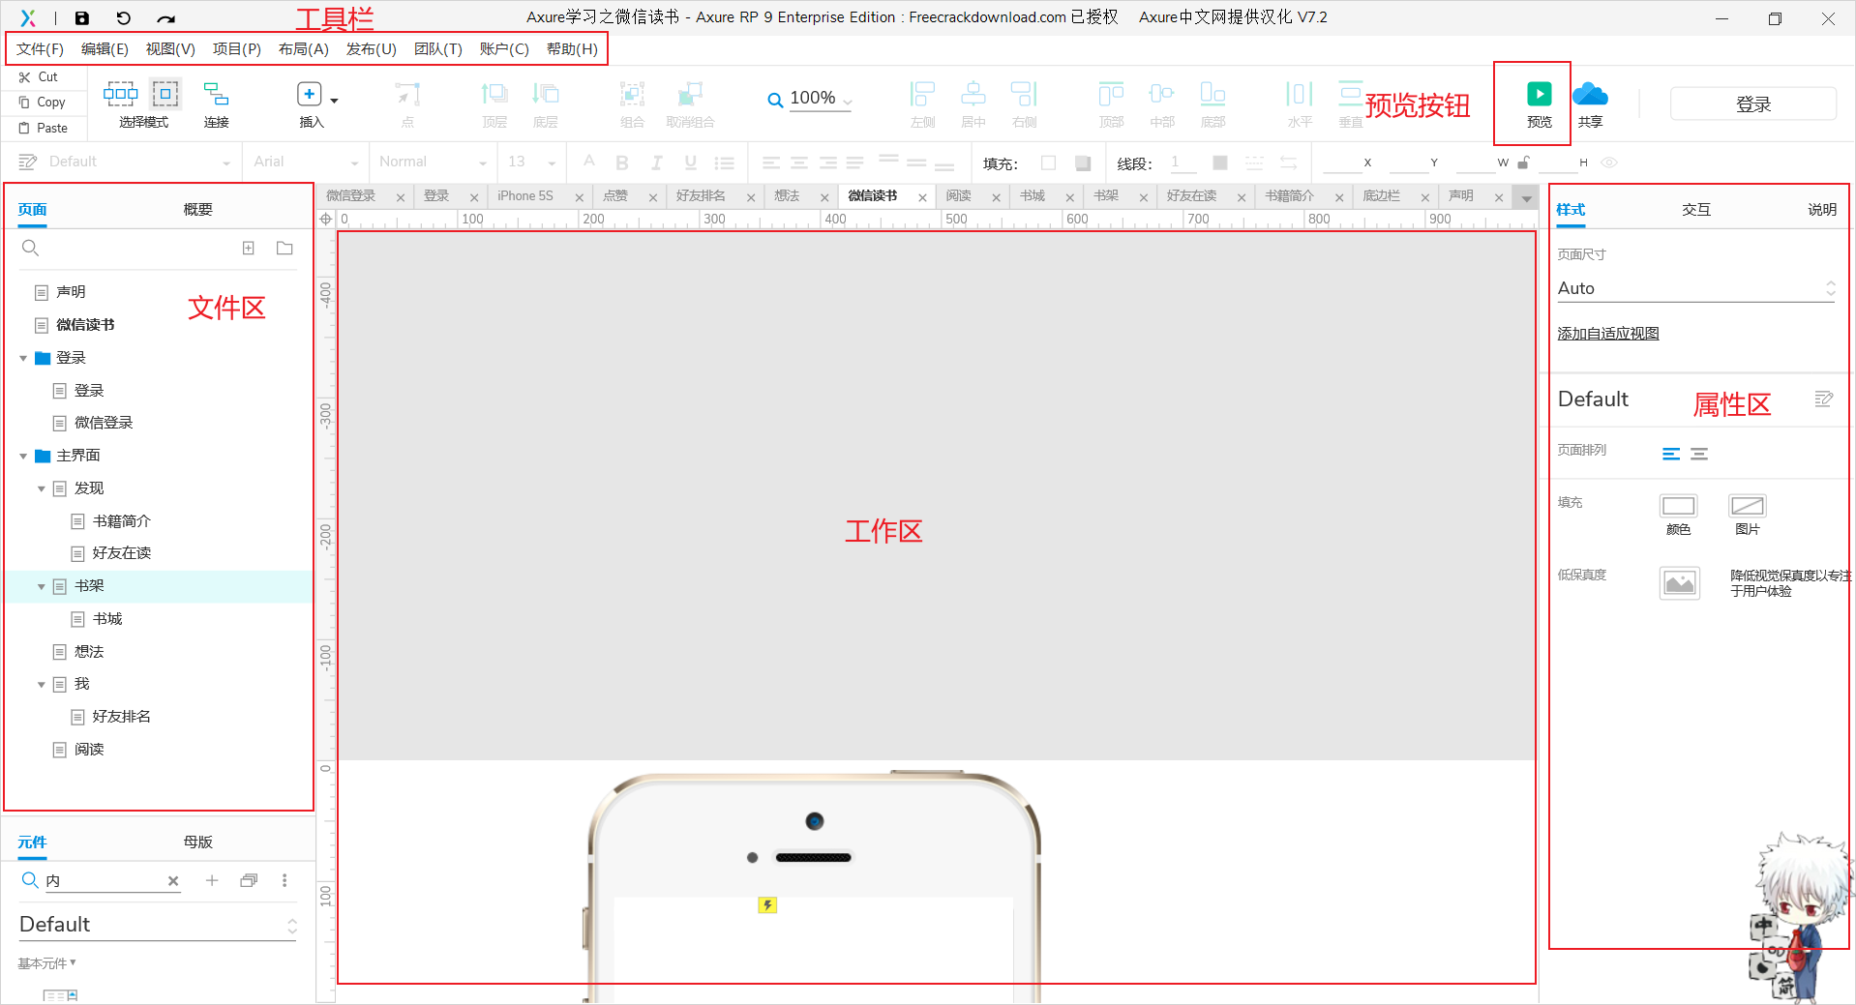Screen dimensions: 1856x1005
Task: Align widgets to 左侧 (left)
Action: coord(922,104)
